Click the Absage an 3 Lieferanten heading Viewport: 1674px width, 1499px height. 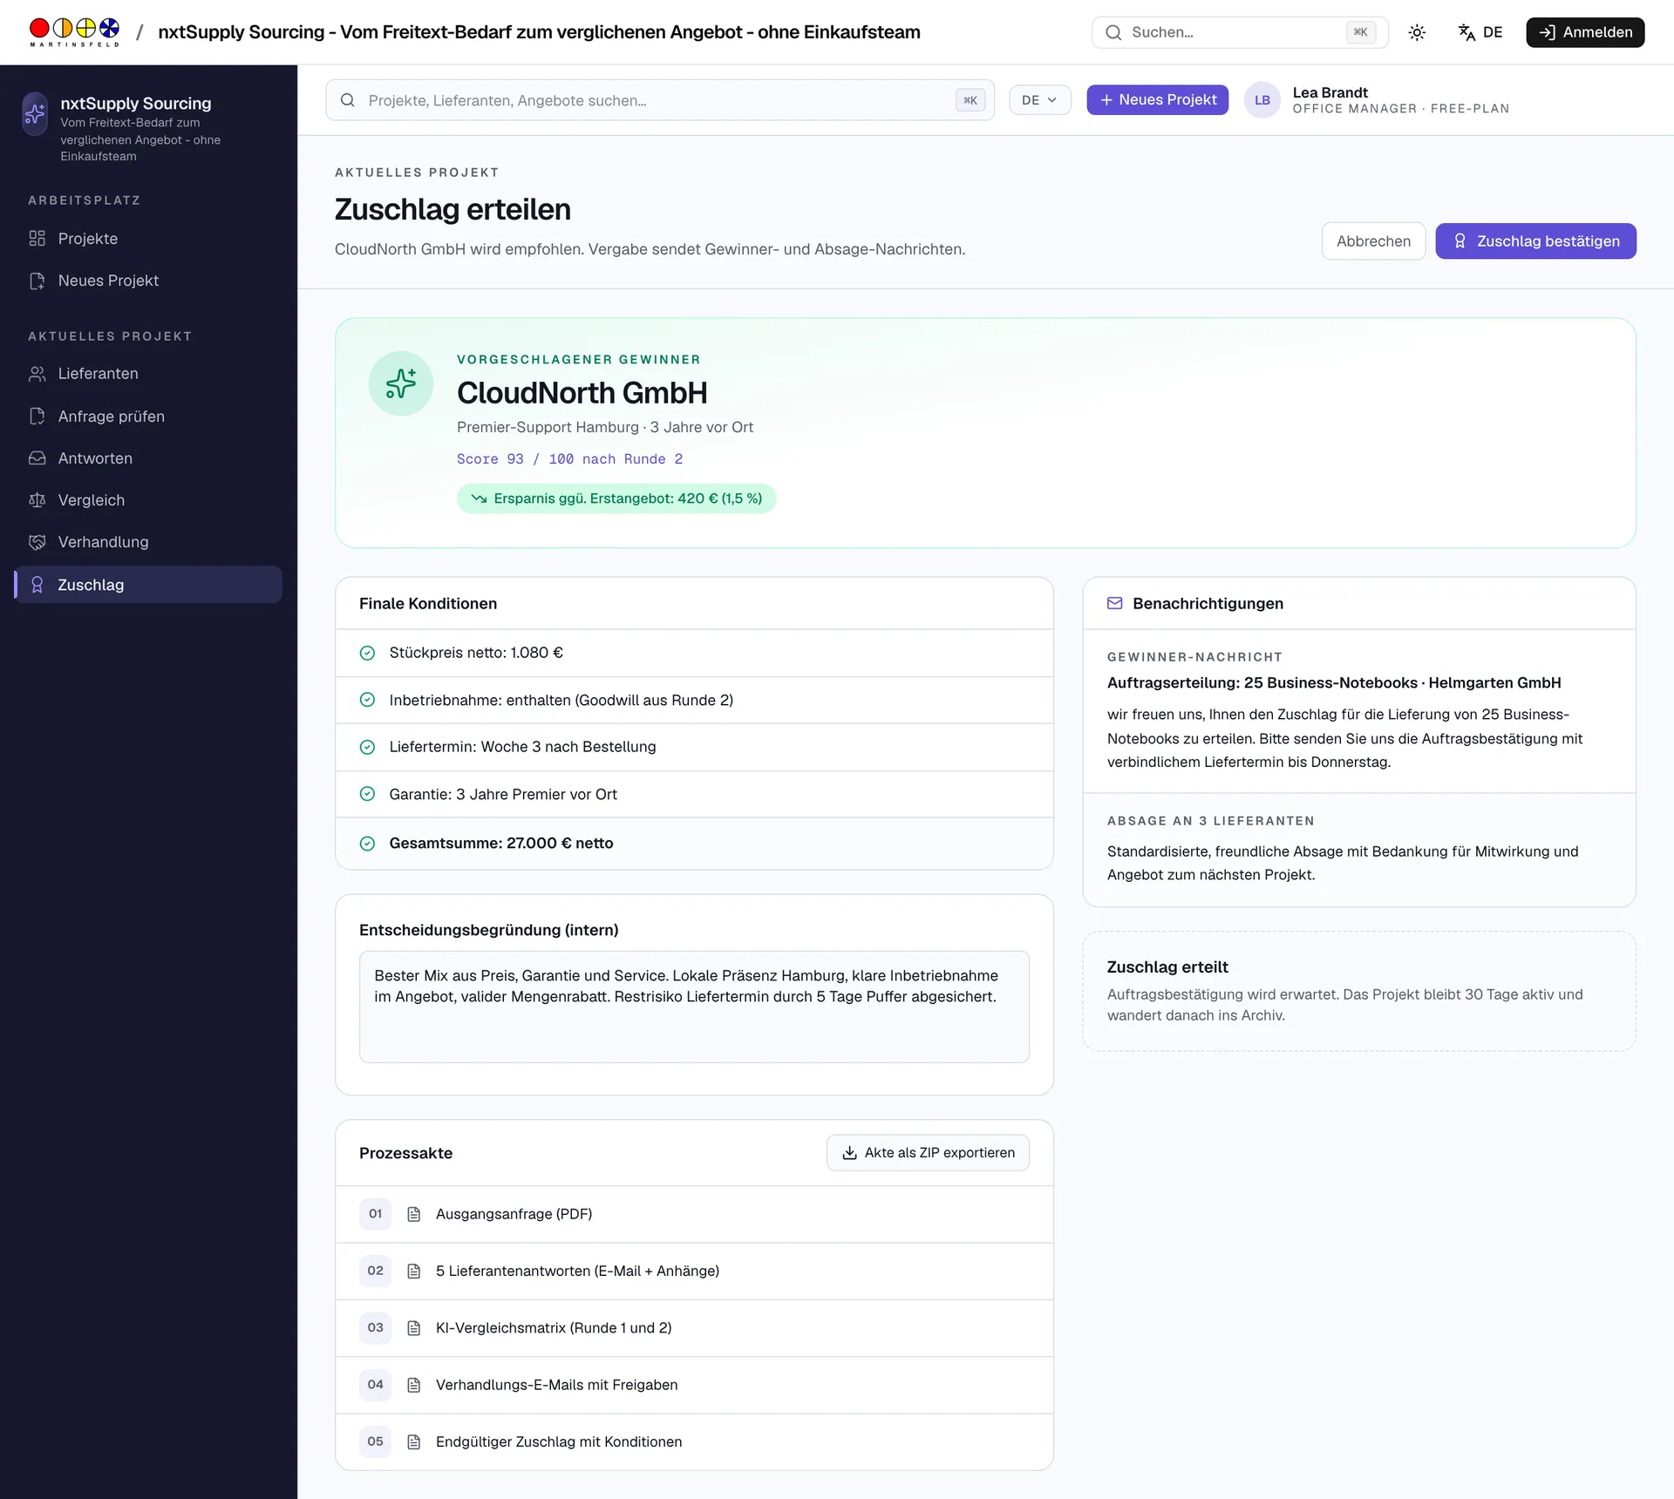click(x=1210, y=821)
